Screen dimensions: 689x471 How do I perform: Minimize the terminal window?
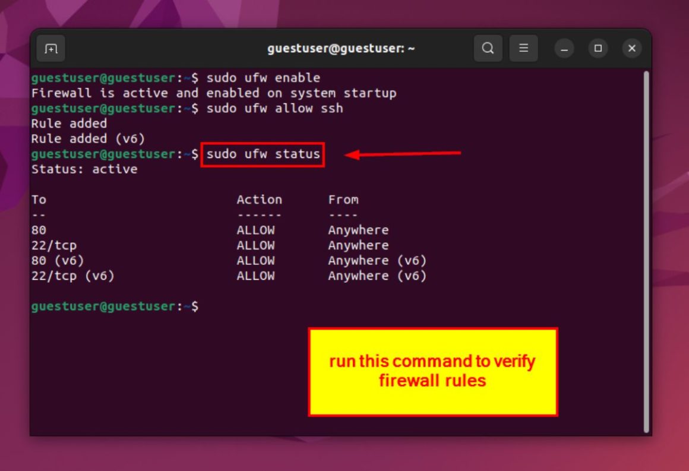(x=563, y=48)
